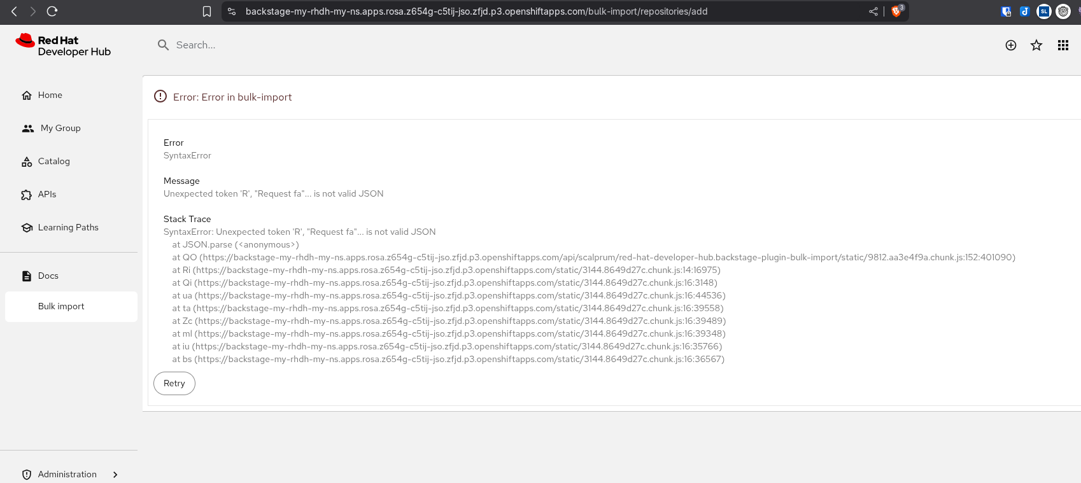
Task: Click the 'at Zc' stack trace line
Action: [449, 321]
